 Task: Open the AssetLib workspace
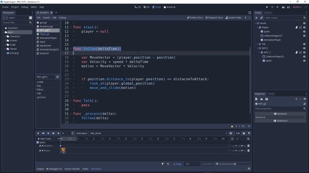pyautogui.click(x=169, y=7)
